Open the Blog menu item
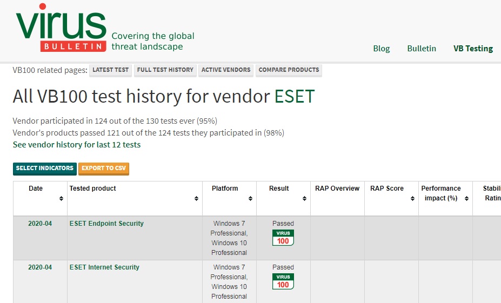Image resolution: width=501 pixels, height=303 pixels. (x=382, y=49)
